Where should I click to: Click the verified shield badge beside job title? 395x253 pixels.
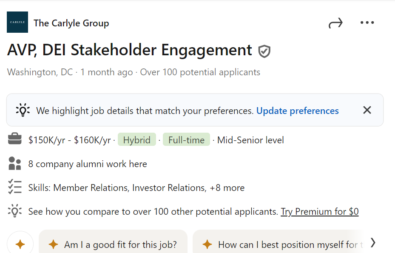click(264, 51)
